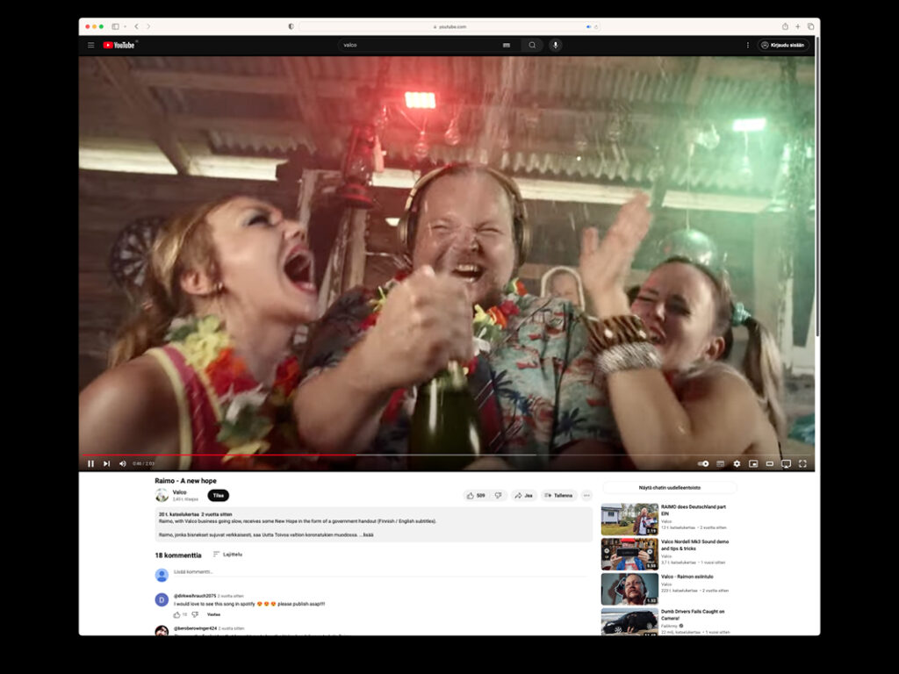
Task: Enable miniplayer mode
Action: (x=753, y=463)
